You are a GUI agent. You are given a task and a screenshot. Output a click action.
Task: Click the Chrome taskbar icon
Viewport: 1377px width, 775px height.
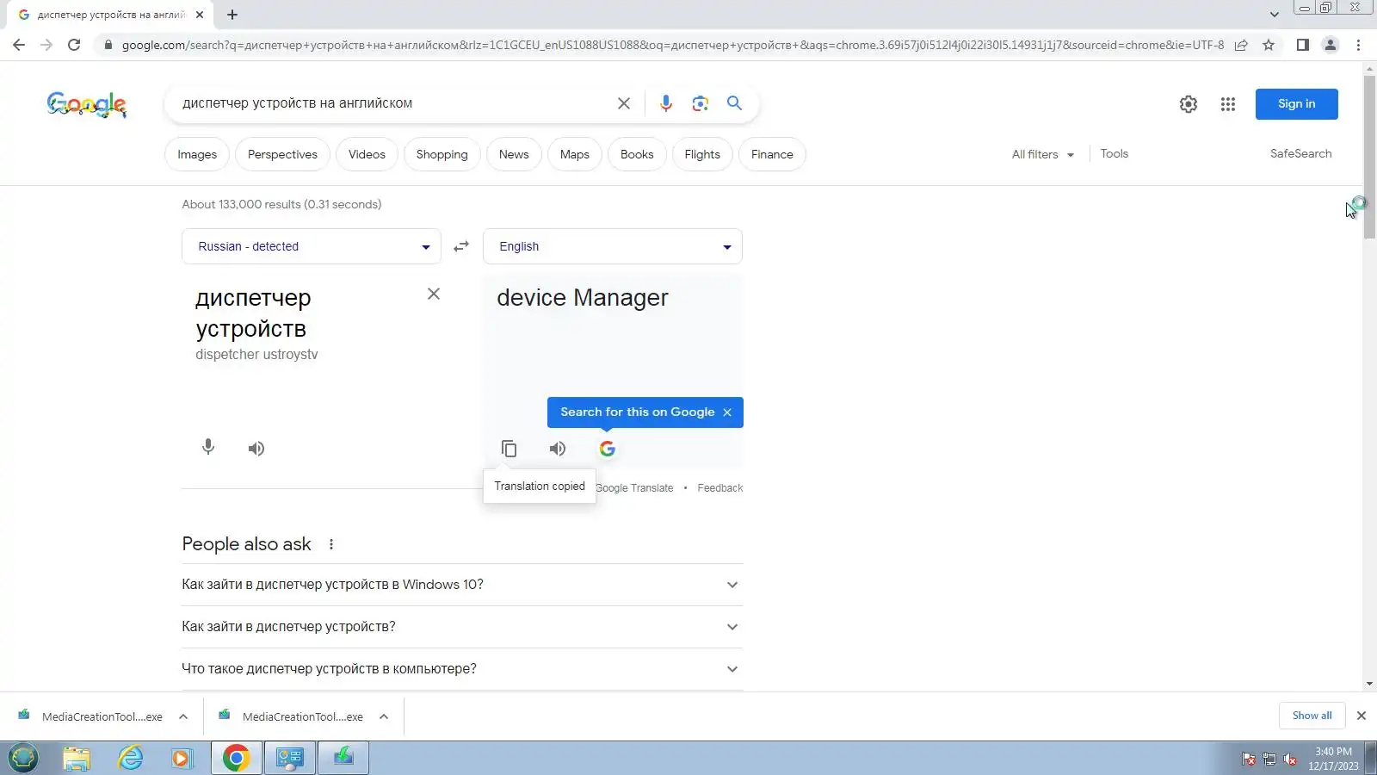pyautogui.click(x=236, y=759)
